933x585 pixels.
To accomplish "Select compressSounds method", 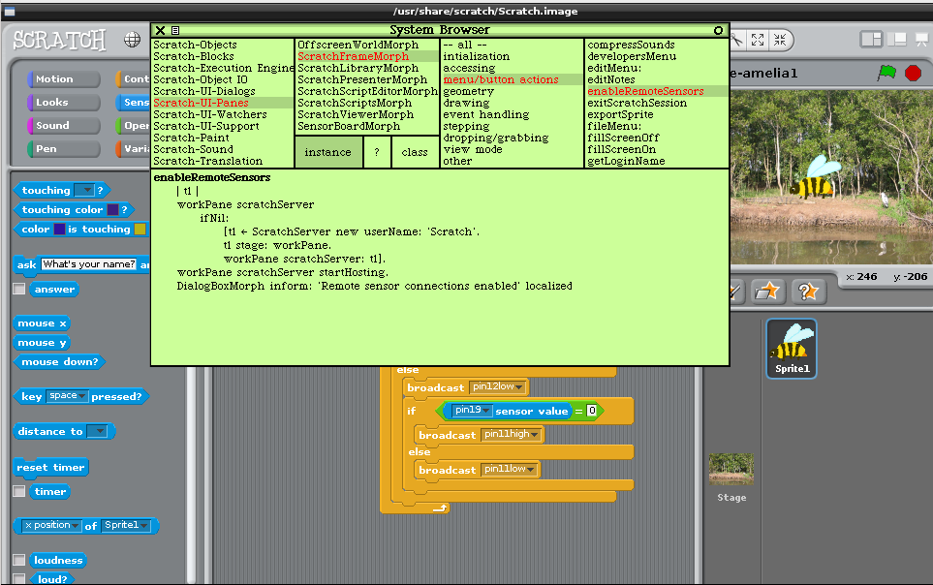I will [631, 45].
